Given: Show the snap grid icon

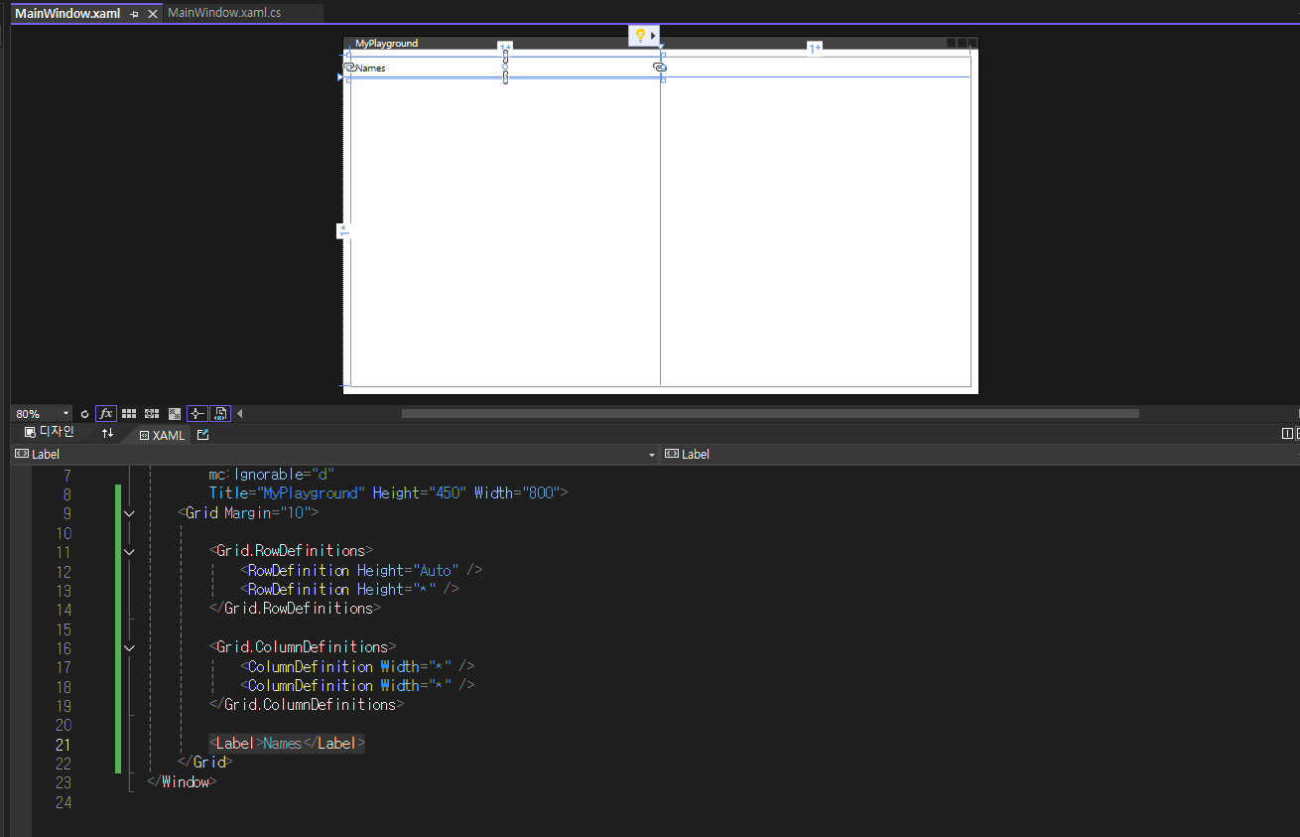Looking at the screenshot, I should [129, 414].
